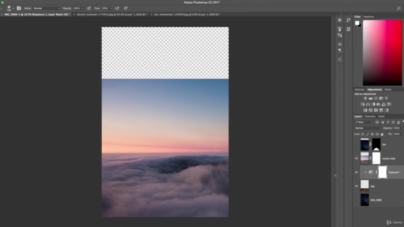Add a Vibrance adjustment
Viewport: 404px width, 227px height.
click(x=386, y=98)
